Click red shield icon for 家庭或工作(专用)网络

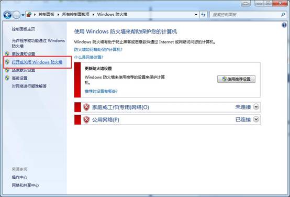coord(86,107)
